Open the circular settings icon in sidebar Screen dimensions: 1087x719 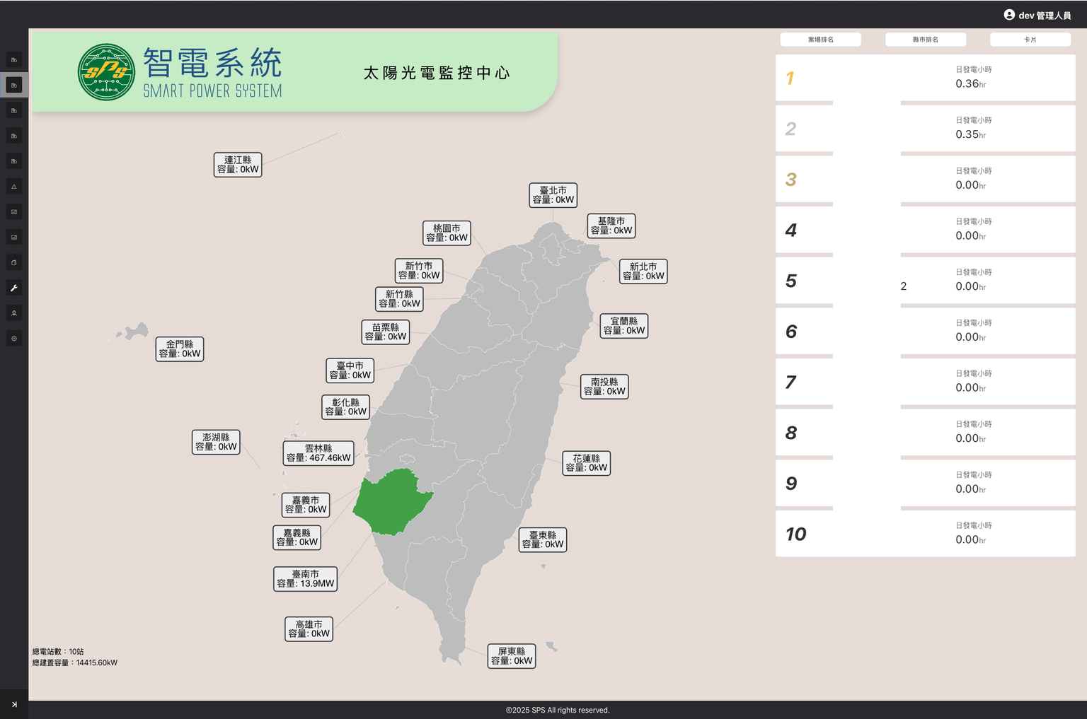click(x=14, y=339)
